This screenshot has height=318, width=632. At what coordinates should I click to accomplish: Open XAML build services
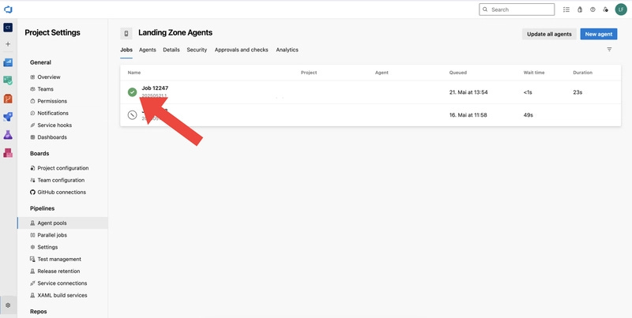click(x=62, y=295)
